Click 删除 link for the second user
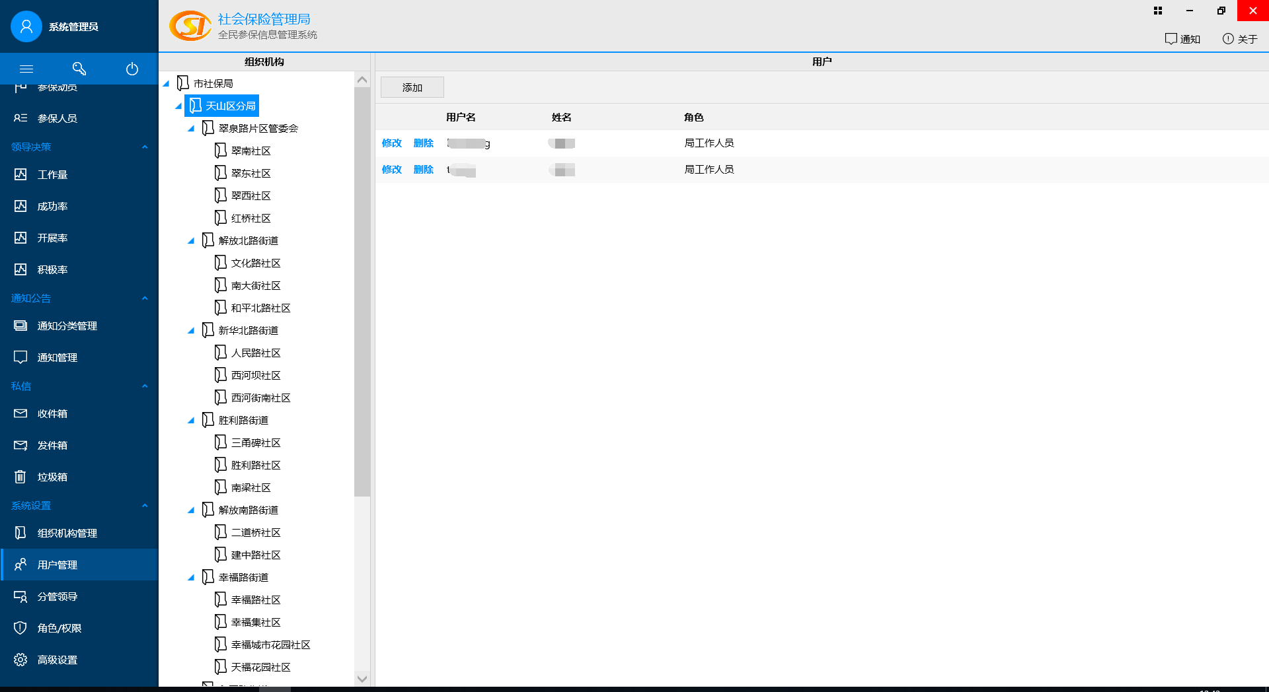The height and width of the screenshot is (692, 1269). pos(423,170)
